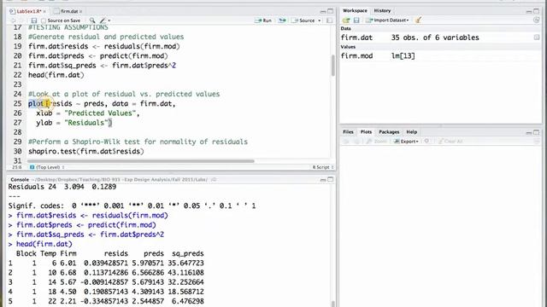Switch to the Plots tab

tap(366, 132)
